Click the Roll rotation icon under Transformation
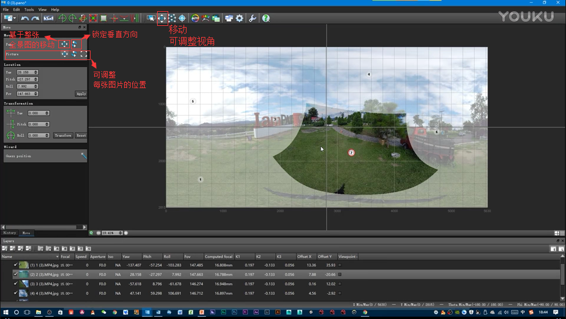Viewport: 566px width, 319px height. 11,135
